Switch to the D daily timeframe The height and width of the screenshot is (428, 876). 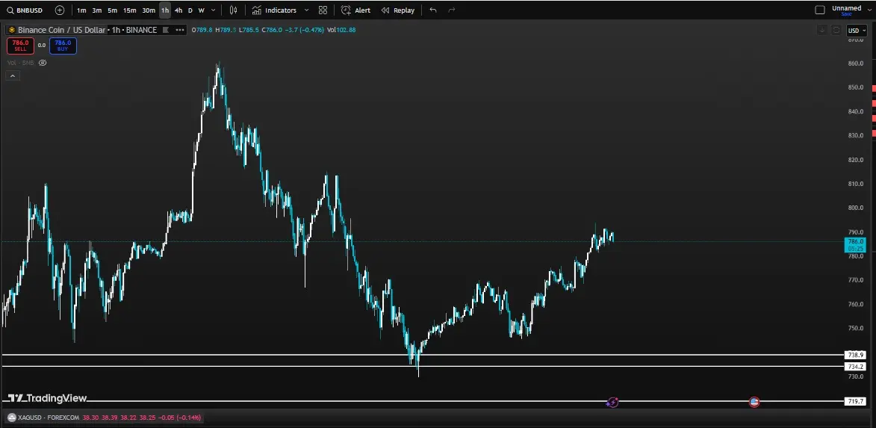coord(190,10)
